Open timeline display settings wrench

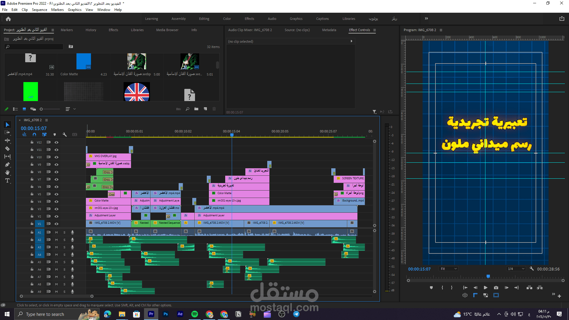[x=65, y=135]
